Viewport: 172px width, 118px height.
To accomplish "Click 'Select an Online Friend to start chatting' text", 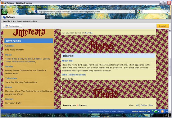I will 106,111.
